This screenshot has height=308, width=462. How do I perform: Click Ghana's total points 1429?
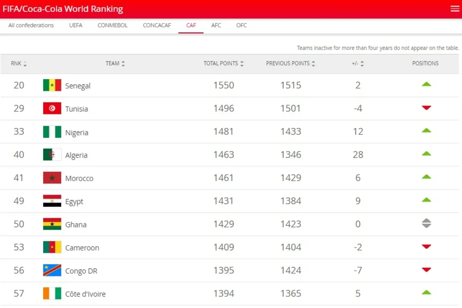coord(224,224)
